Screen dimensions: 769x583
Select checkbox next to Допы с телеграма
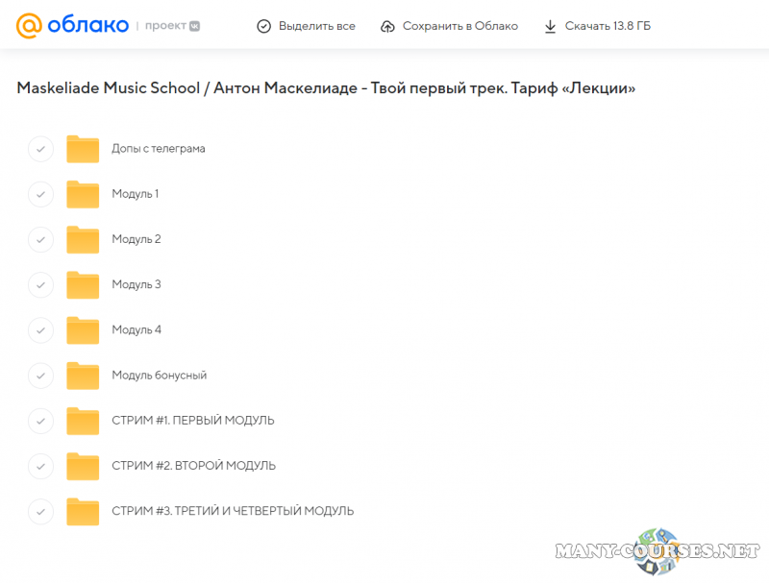pyautogui.click(x=40, y=149)
